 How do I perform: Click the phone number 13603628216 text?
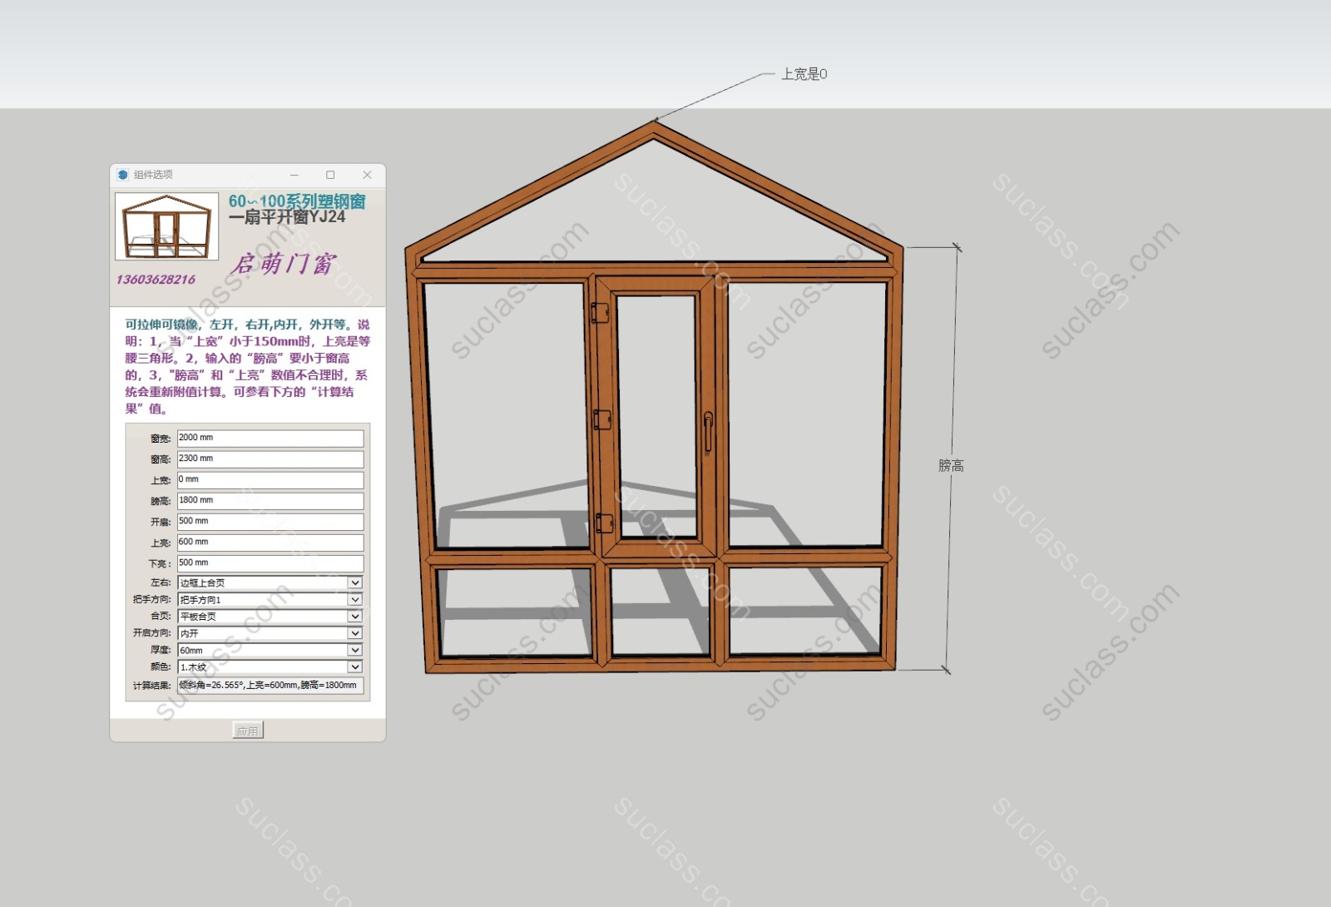click(x=156, y=280)
